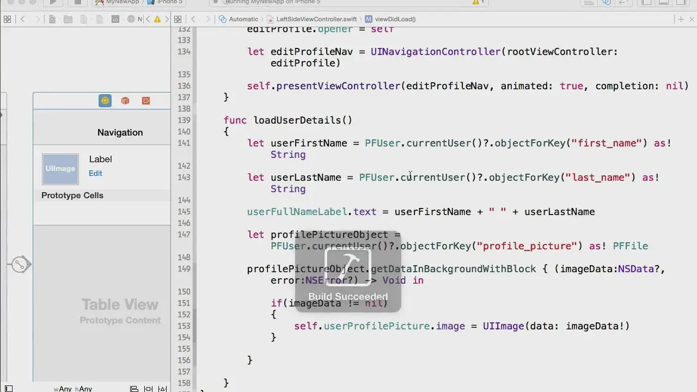Screen dimensions: 697x392
Task: Click line number 139 in gutter
Action: tap(184, 120)
